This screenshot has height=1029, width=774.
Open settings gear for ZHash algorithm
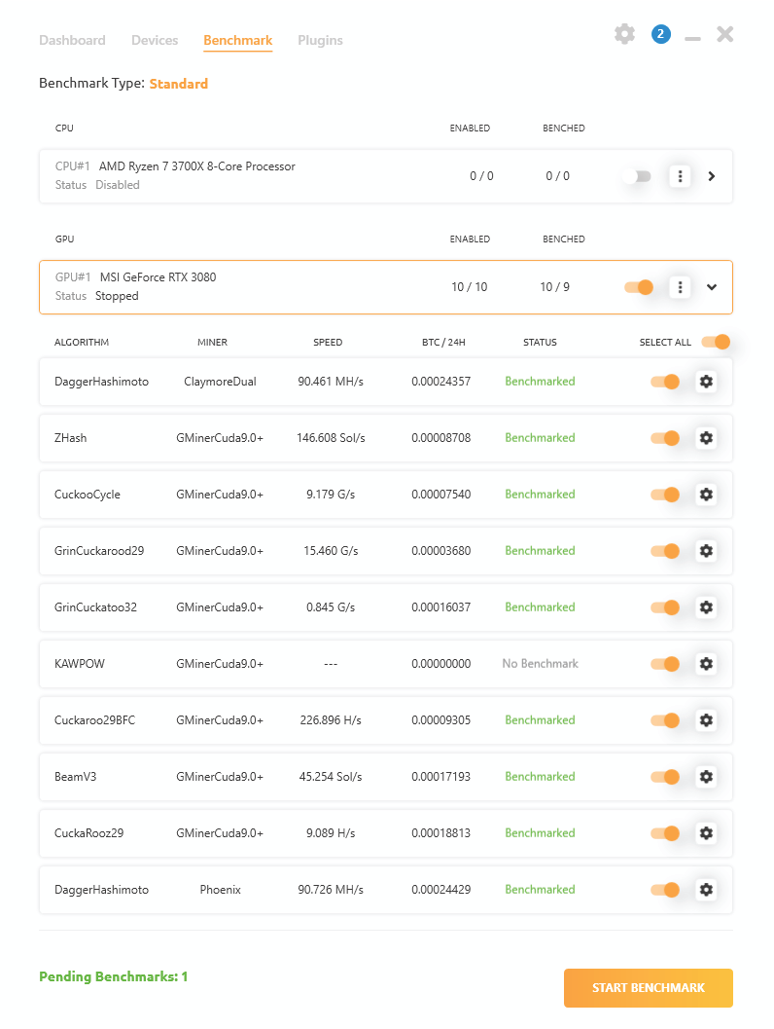click(x=706, y=438)
